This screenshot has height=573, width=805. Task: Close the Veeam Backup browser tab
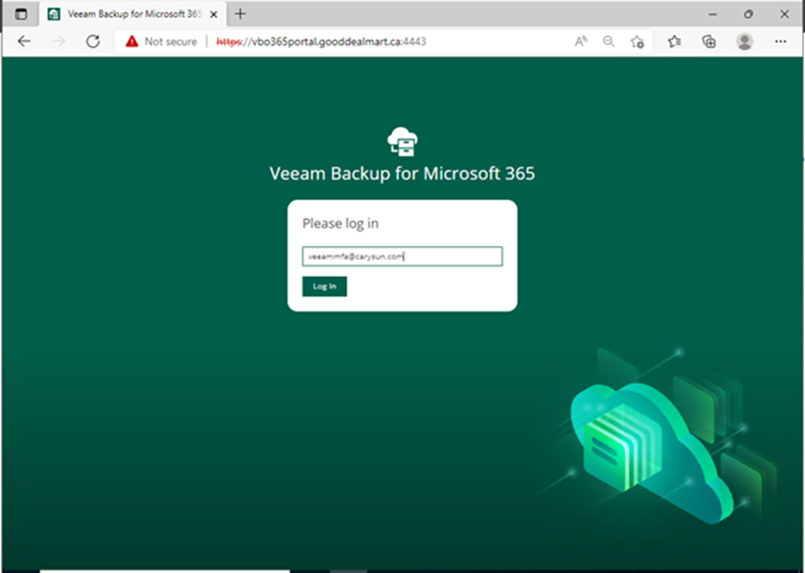coord(213,14)
